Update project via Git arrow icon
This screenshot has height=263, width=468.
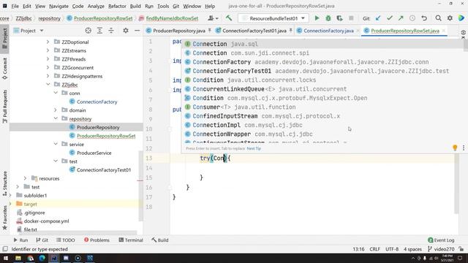pos(378,18)
